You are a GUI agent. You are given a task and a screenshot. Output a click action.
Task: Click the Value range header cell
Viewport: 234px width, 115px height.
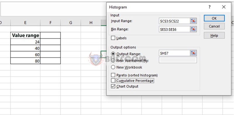pos(25,35)
